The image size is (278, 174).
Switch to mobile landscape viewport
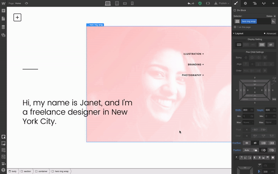tap(125, 3)
